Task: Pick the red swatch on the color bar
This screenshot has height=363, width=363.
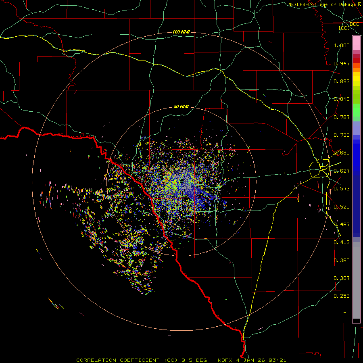Action: pos(356,60)
